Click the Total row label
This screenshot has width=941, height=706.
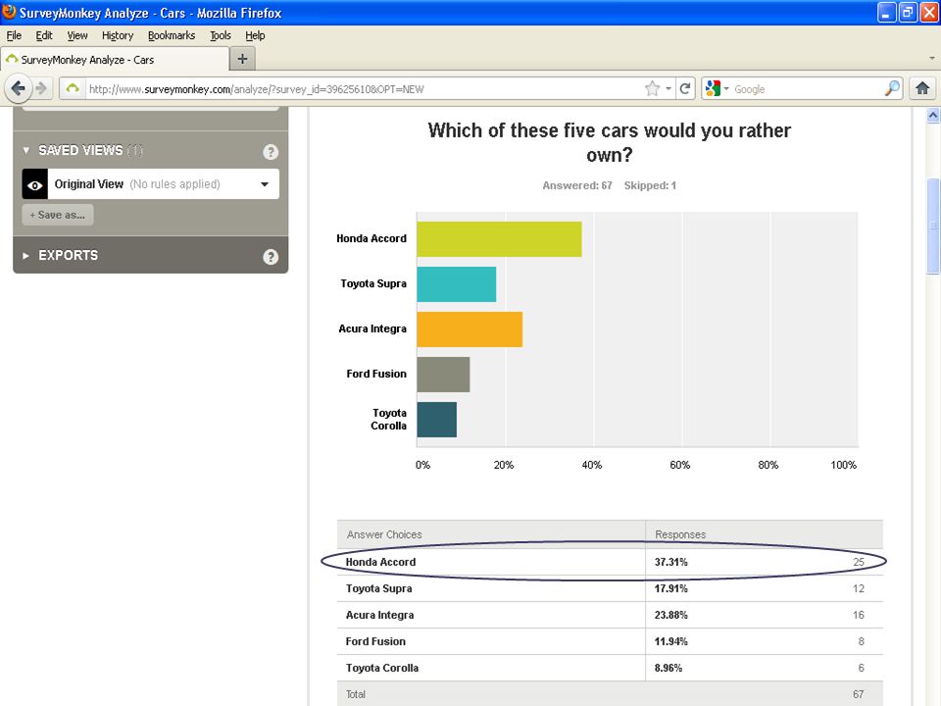pos(355,694)
